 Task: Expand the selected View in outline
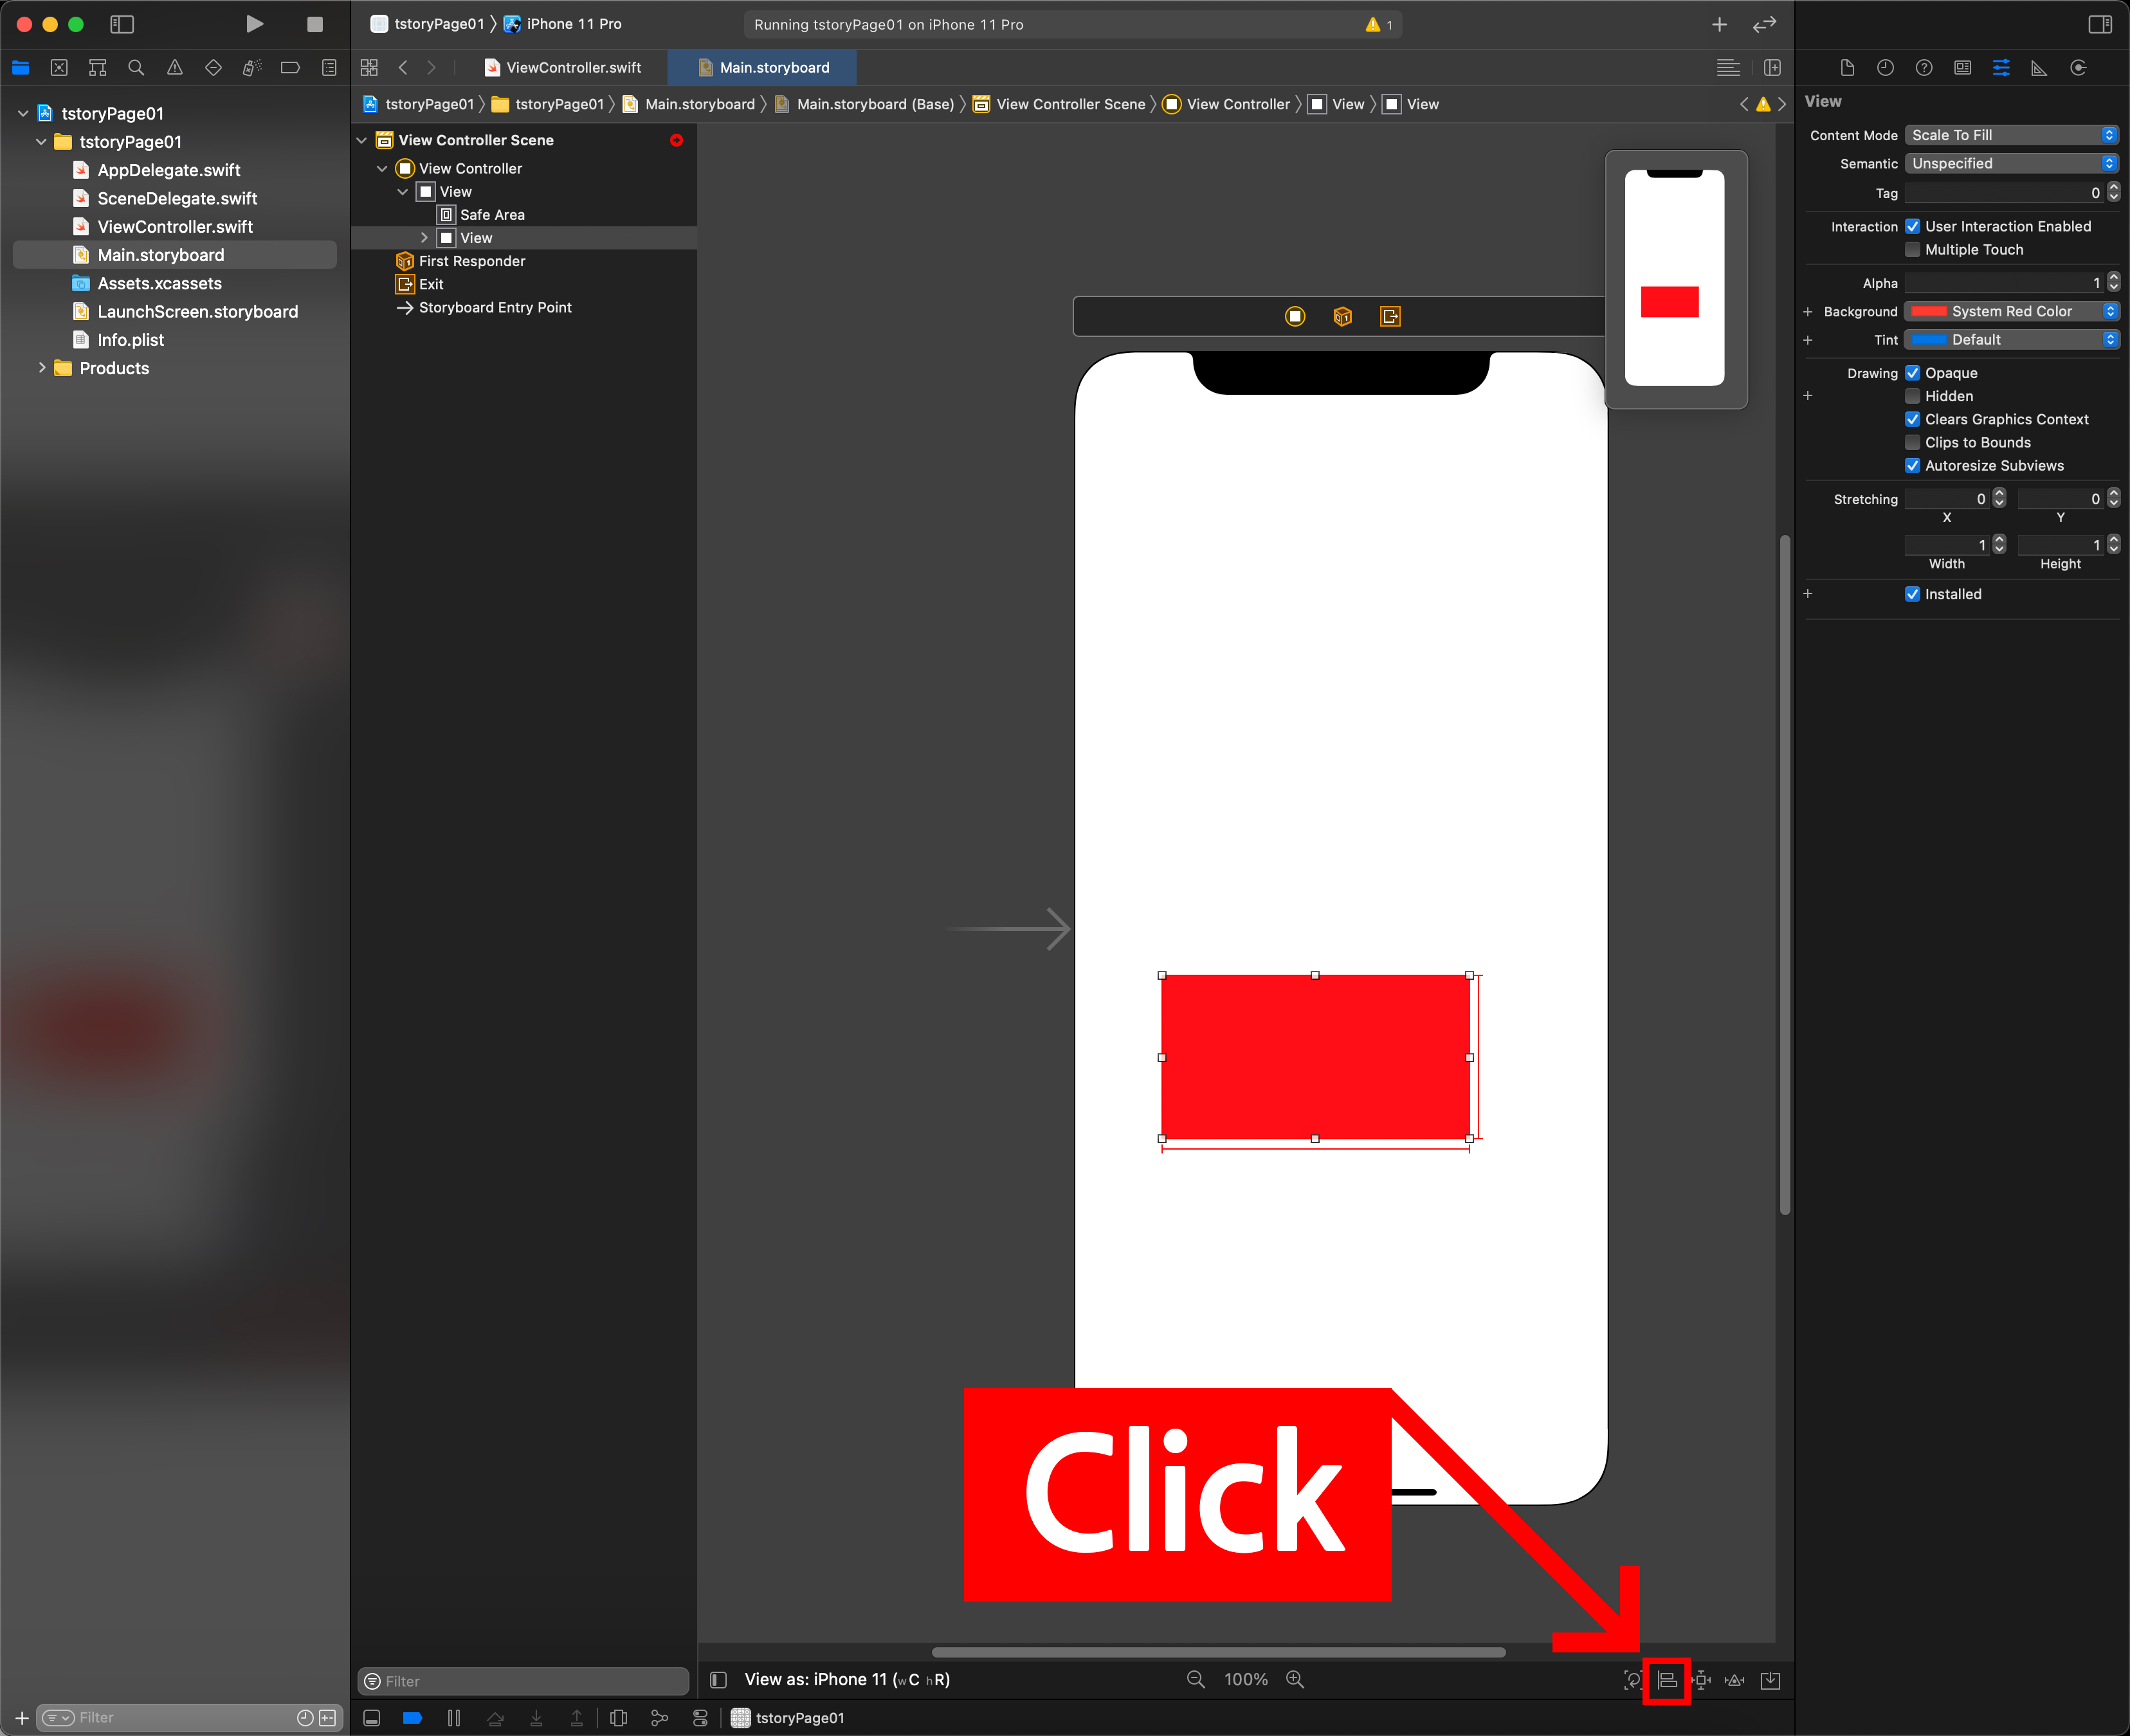(x=424, y=238)
